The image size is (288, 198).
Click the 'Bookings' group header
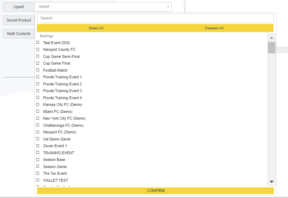tap(47, 36)
